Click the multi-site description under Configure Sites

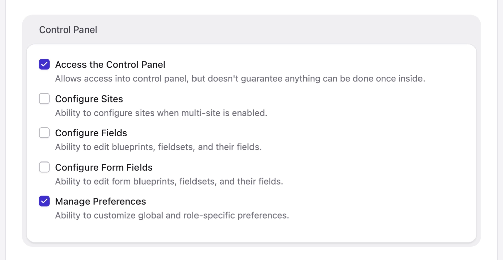coord(161,113)
